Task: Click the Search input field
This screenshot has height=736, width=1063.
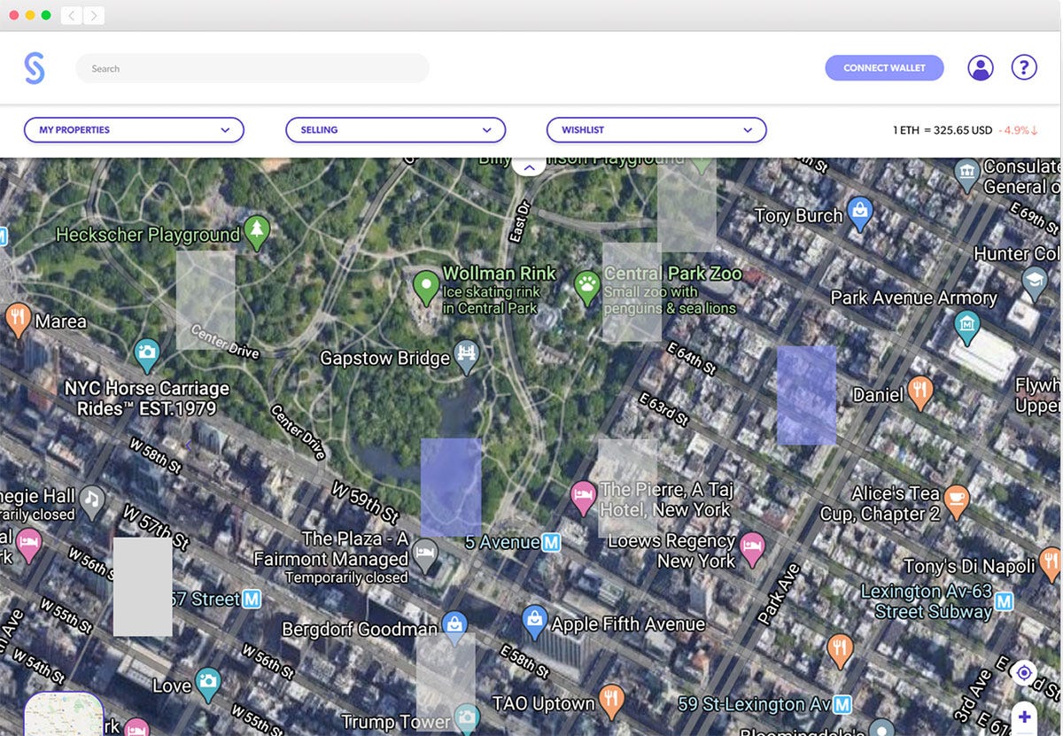Action: click(252, 68)
